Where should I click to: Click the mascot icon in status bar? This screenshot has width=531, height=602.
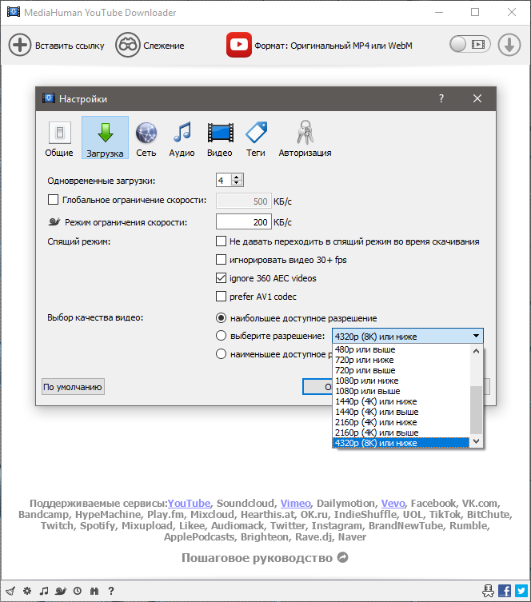(x=488, y=591)
